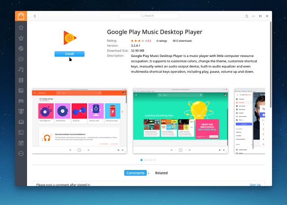Viewport: 287px width, 205px height.
Task: Click the Sign Up link
Action: [255, 185]
